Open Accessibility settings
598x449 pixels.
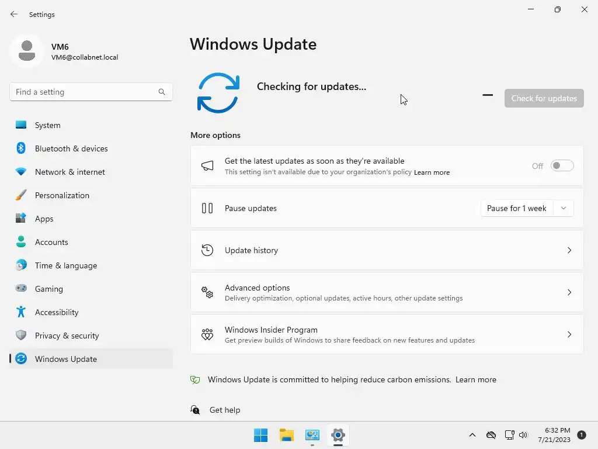pyautogui.click(x=91, y=312)
